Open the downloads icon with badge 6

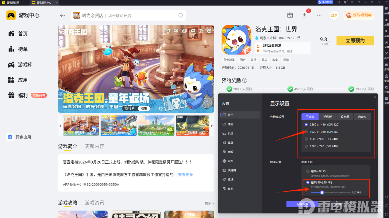tap(305, 15)
